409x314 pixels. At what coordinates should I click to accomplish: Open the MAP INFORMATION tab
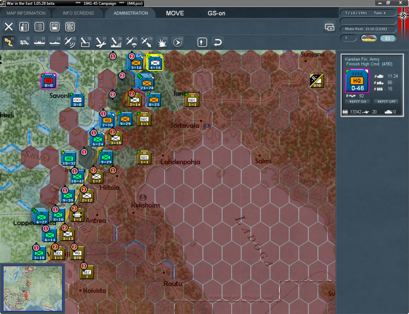pyautogui.click(x=26, y=13)
